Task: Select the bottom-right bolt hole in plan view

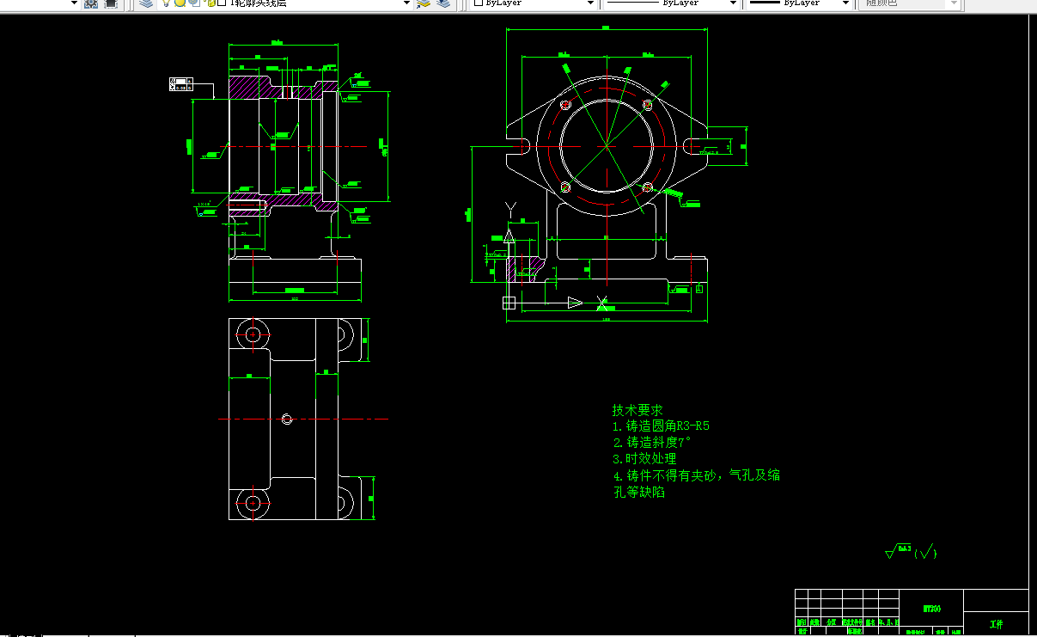Action: pos(345,503)
